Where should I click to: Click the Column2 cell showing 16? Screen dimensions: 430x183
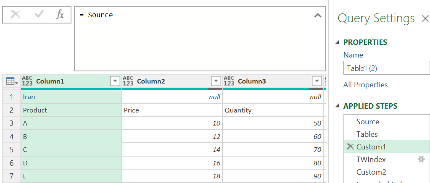172,163
